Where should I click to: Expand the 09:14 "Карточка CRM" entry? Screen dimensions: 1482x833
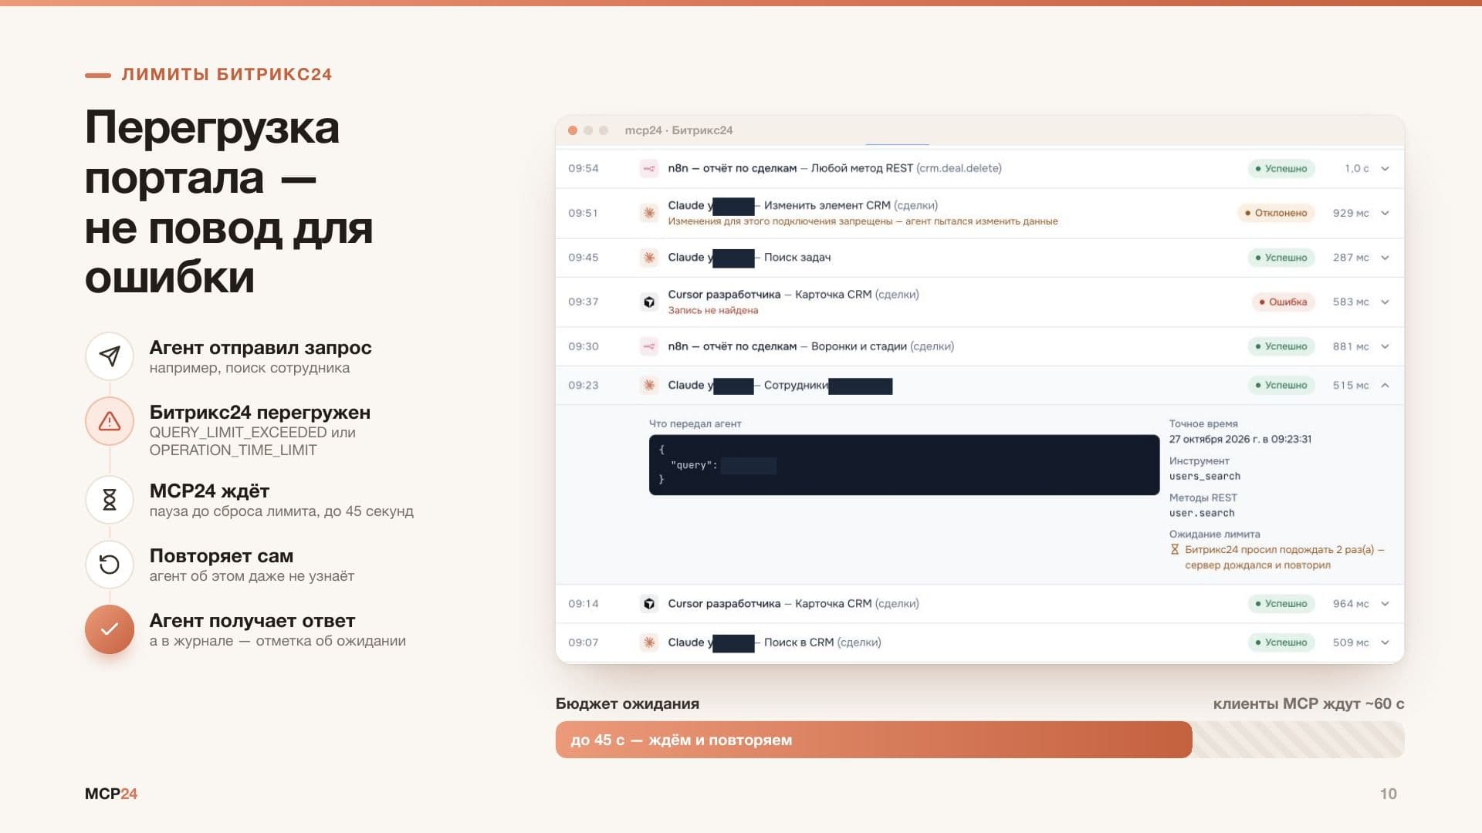[x=1386, y=604]
